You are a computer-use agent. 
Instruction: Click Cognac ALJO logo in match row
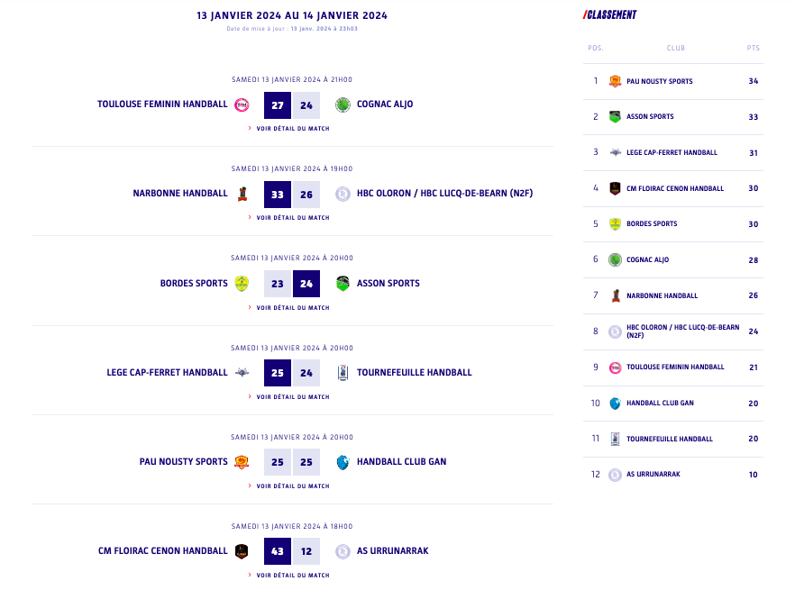[x=343, y=104]
